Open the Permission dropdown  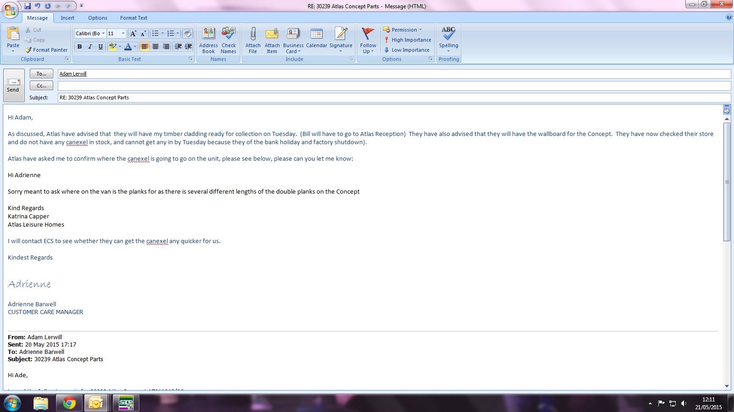point(402,30)
